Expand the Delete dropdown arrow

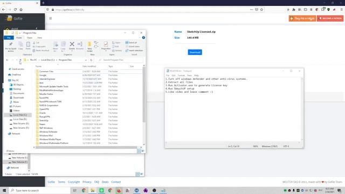72,51
